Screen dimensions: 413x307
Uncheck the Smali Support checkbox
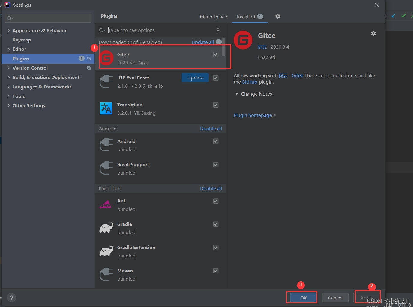(216, 165)
